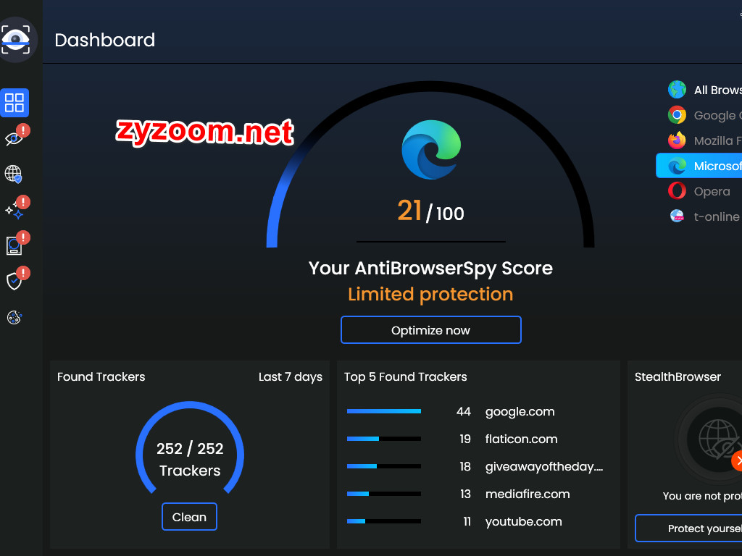The height and width of the screenshot is (556, 742).
Task: Click the flaticon.com tracker entry
Action: pos(521,439)
